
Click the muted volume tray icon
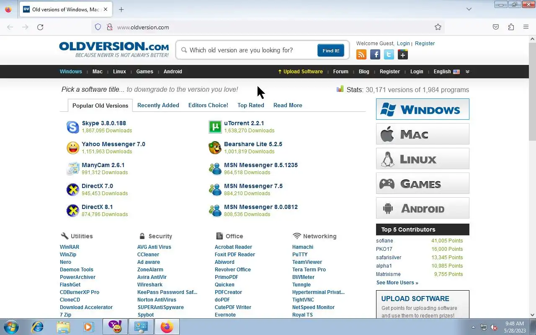point(494,327)
